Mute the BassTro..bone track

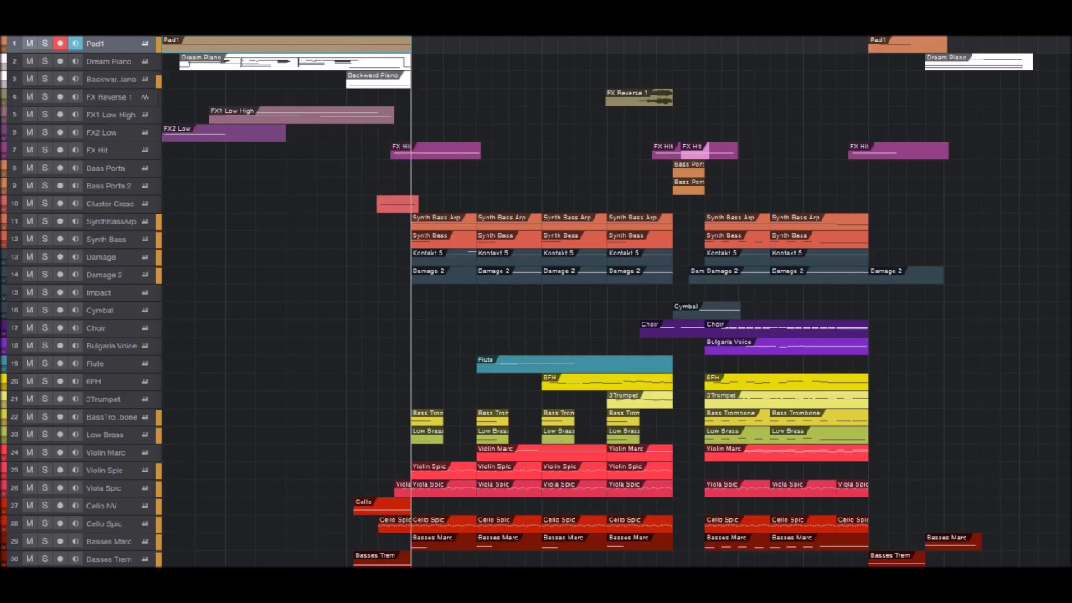29,417
